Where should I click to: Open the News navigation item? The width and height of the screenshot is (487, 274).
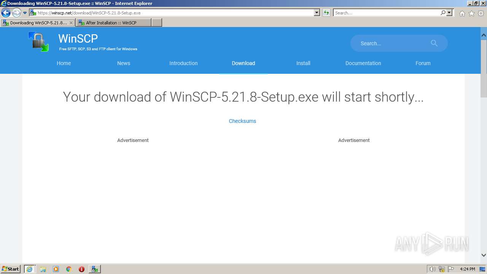pyautogui.click(x=124, y=63)
